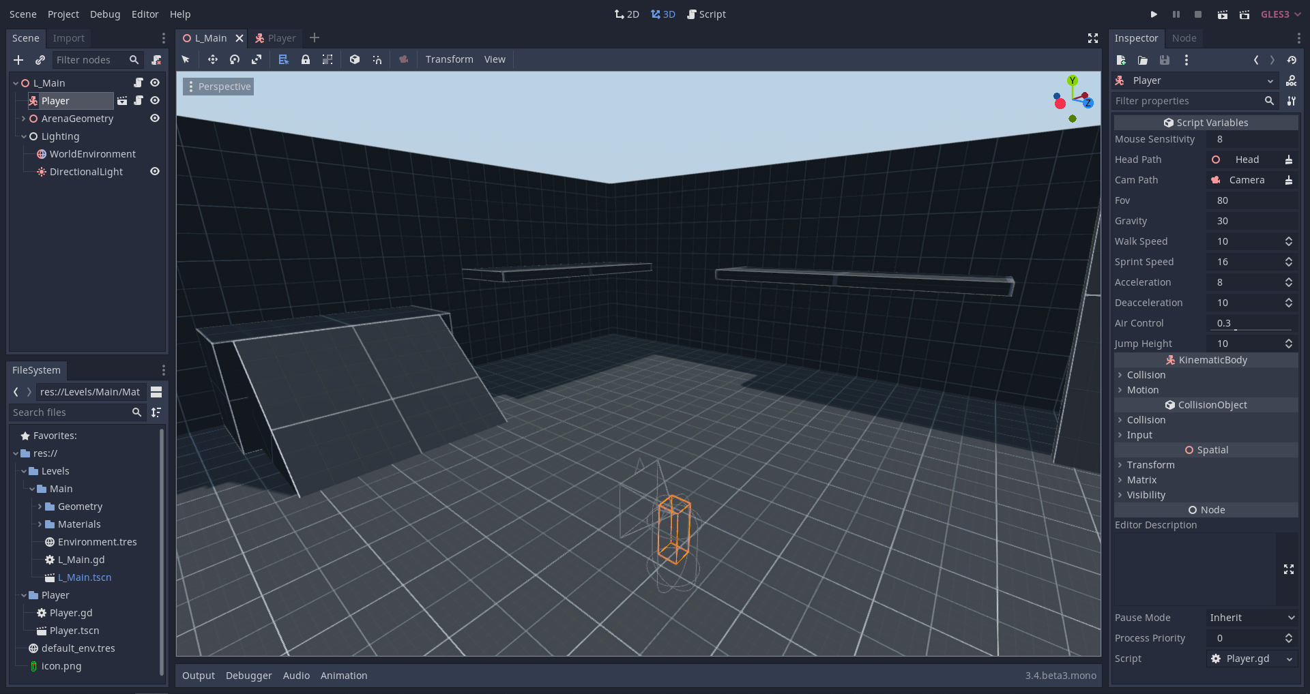This screenshot has height=694, width=1310.
Task: Create a new resource in the Inspector
Action: coord(1121,60)
